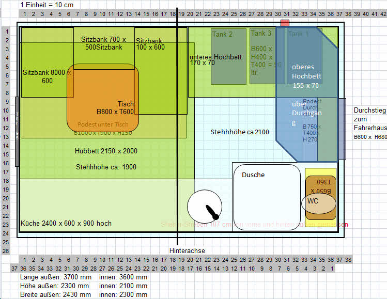The image size is (387, 299).
Task: Select the '1 Einheit = 10 cm' scale note
Action: (47, 5)
